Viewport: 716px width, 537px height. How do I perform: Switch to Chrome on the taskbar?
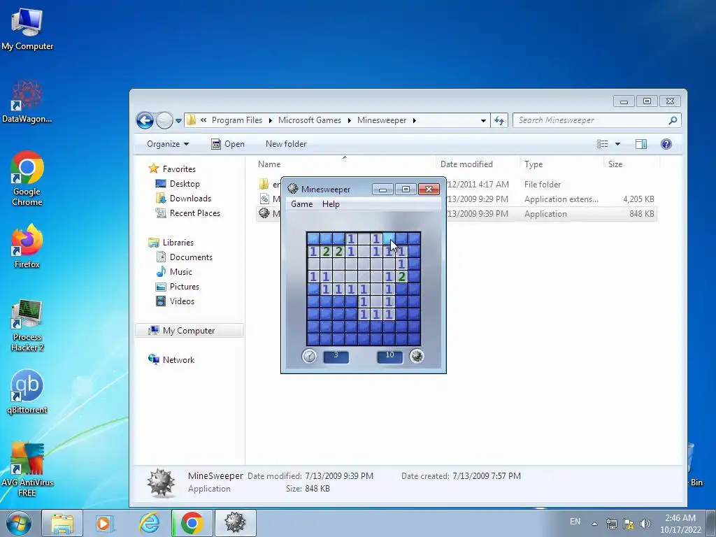coord(192,523)
